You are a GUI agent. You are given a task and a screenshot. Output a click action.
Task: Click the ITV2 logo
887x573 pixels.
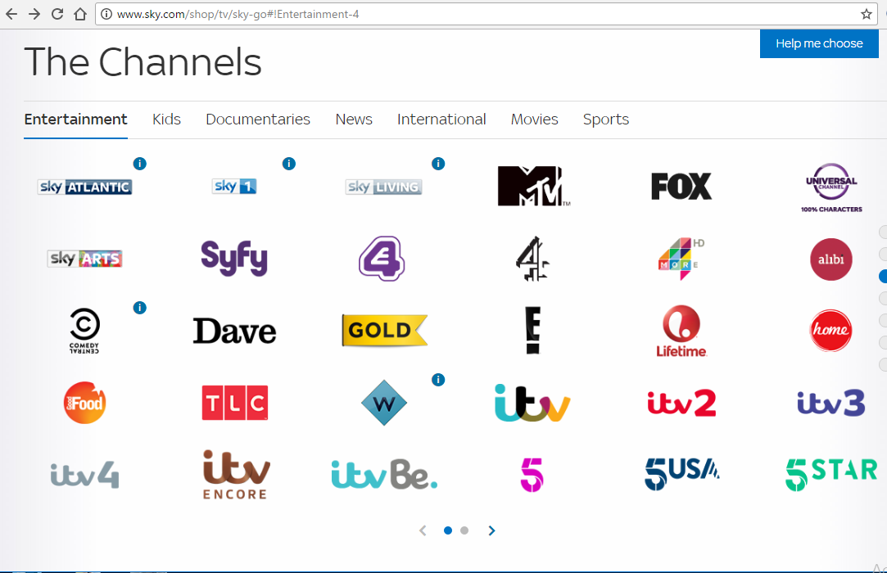pyautogui.click(x=681, y=403)
